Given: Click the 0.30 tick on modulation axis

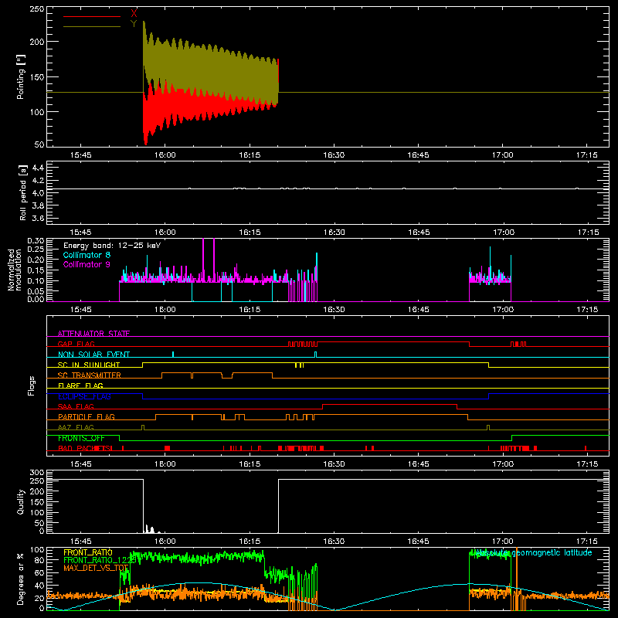Looking at the screenshot, I should pyautogui.click(x=36, y=241).
